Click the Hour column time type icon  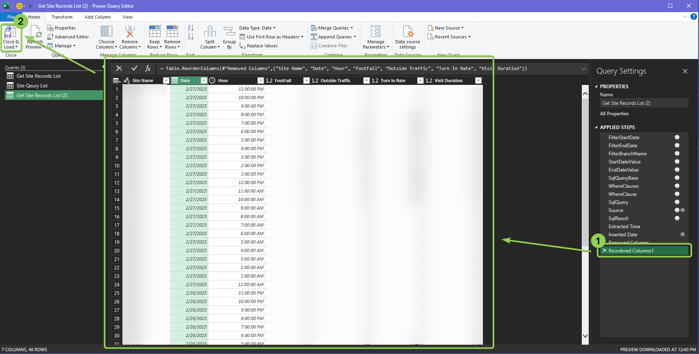point(212,81)
